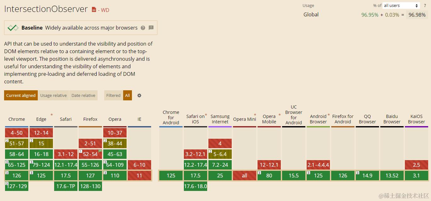Select QQ Browser 14.9 cell
The height and width of the screenshot is (201, 431).
(367, 176)
